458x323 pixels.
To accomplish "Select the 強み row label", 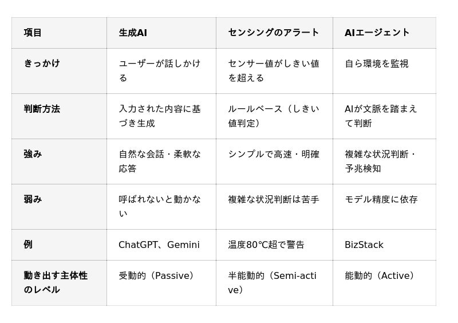I will pyautogui.click(x=59, y=161).
